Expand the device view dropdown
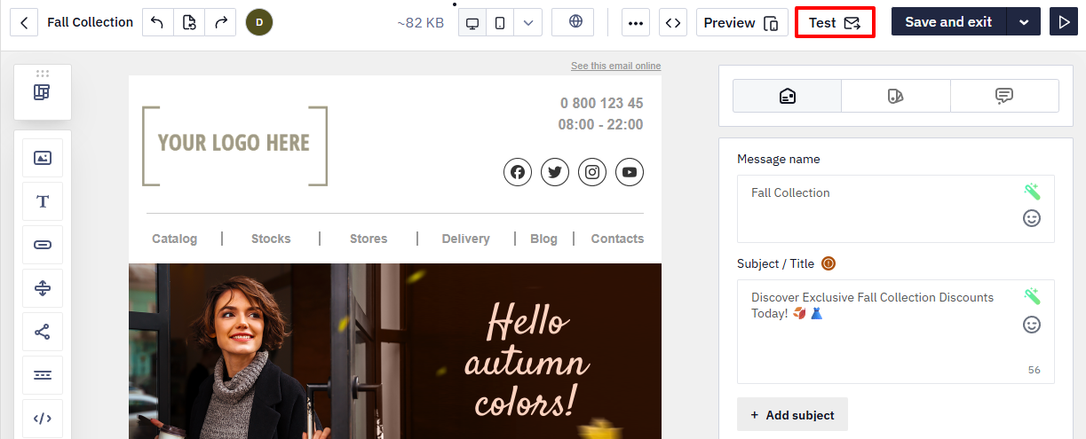Viewport: 1086px width, 439px height. coord(527,22)
